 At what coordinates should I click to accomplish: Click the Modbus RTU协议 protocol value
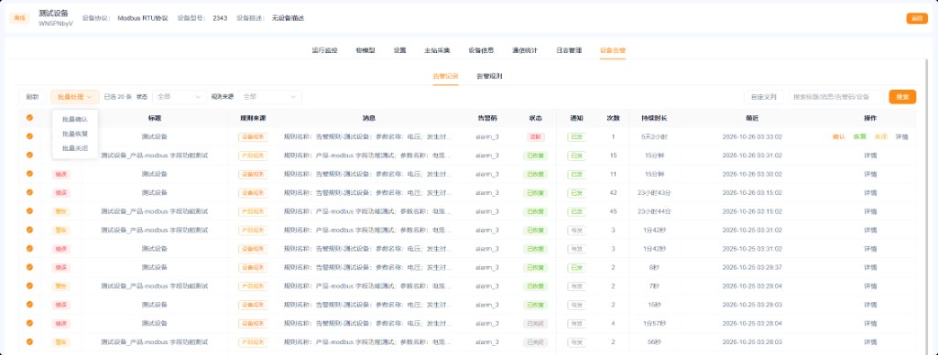143,18
